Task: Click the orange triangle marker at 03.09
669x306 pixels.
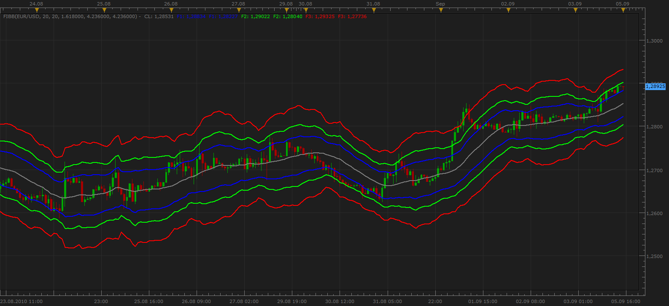Action: (x=575, y=10)
